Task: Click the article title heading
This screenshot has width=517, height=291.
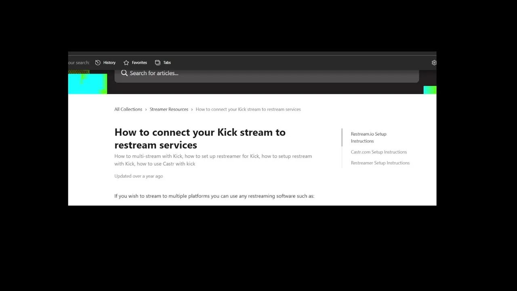Action: click(200, 138)
